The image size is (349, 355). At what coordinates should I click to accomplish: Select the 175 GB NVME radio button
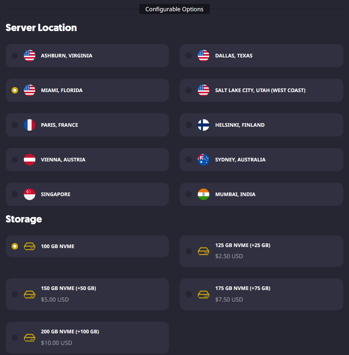(189, 294)
